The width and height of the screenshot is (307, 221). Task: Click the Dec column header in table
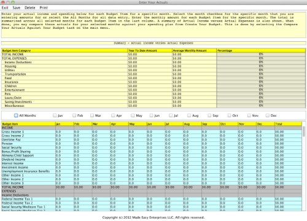pos(265,124)
